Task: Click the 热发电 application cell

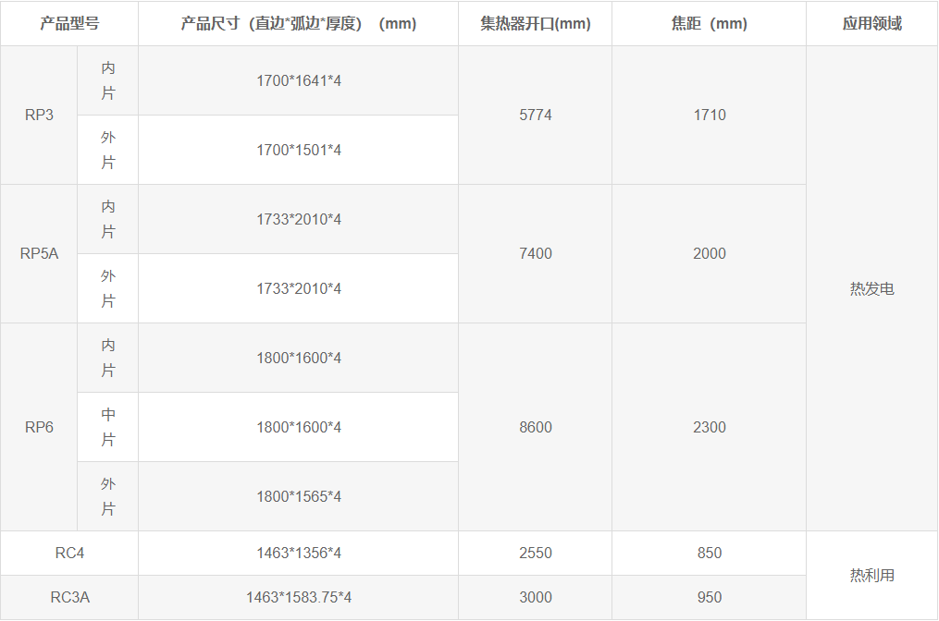Action: pos(871,289)
